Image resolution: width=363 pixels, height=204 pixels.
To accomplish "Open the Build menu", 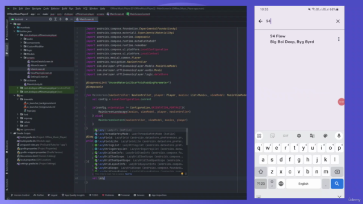I will (x=64, y=8).
